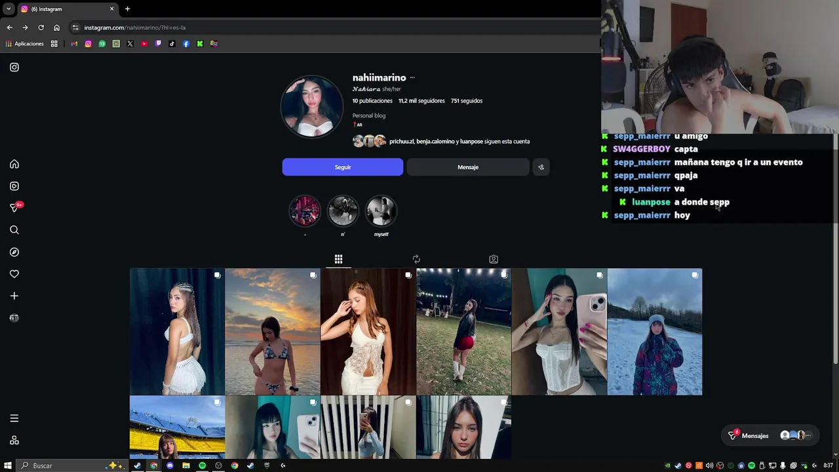Open the floating Mensajes chat panel
The image size is (839, 472).
point(771,435)
